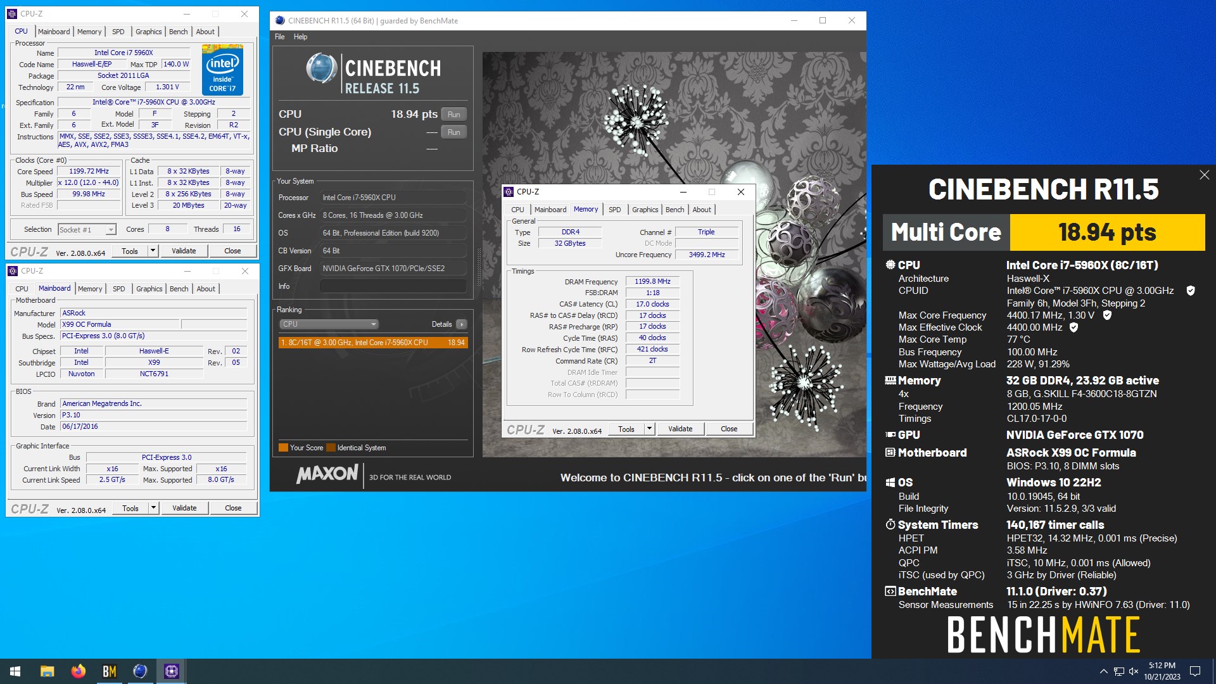The height and width of the screenshot is (684, 1216).
Task: Click the GPU icon in BenchMate
Action: [x=890, y=435]
